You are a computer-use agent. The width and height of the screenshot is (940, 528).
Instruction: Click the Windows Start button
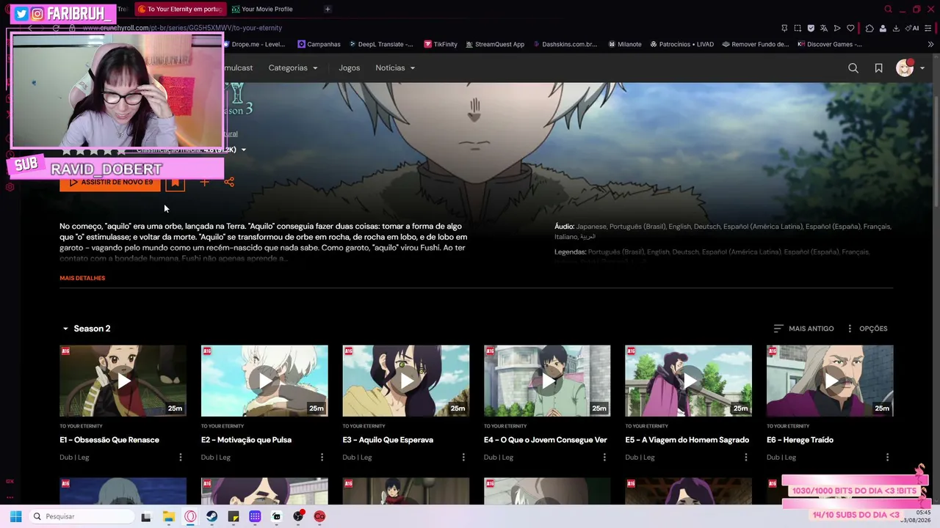[15, 516]
